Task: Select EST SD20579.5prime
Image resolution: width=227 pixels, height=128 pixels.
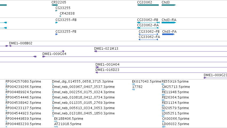Action: click(175, 108)
